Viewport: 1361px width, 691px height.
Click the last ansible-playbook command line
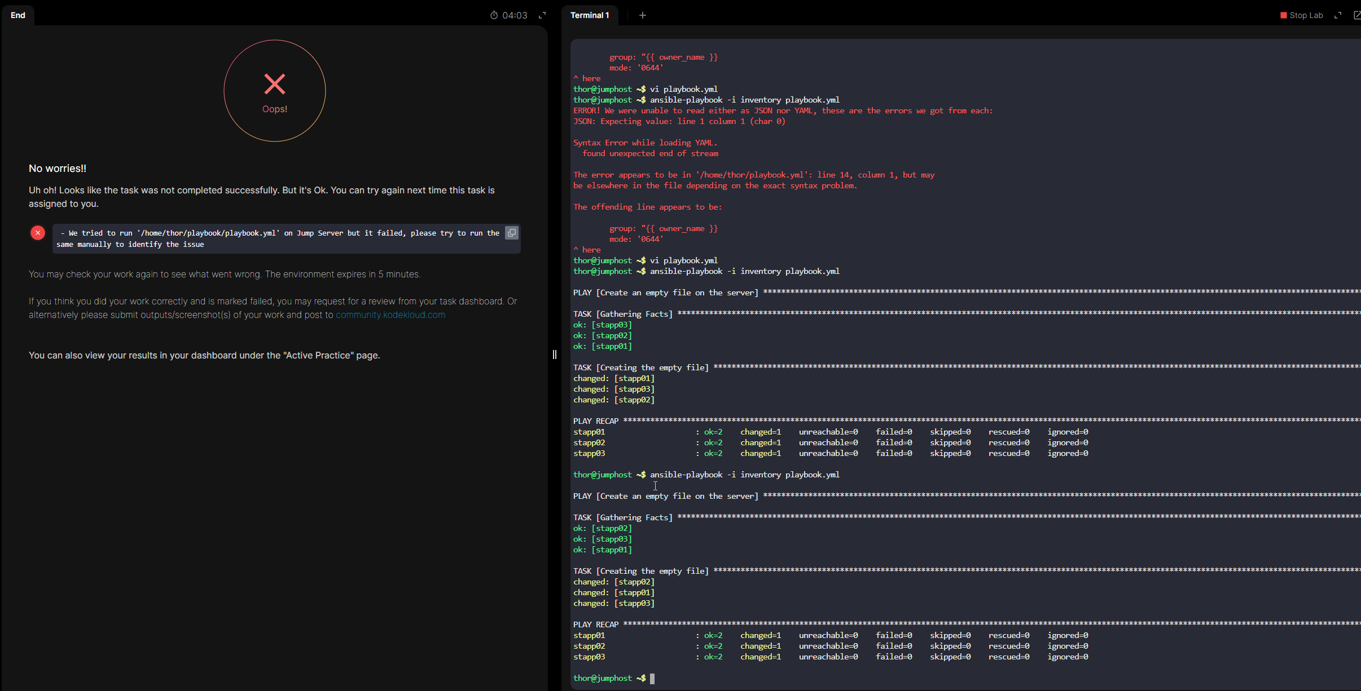click(744, 475)
